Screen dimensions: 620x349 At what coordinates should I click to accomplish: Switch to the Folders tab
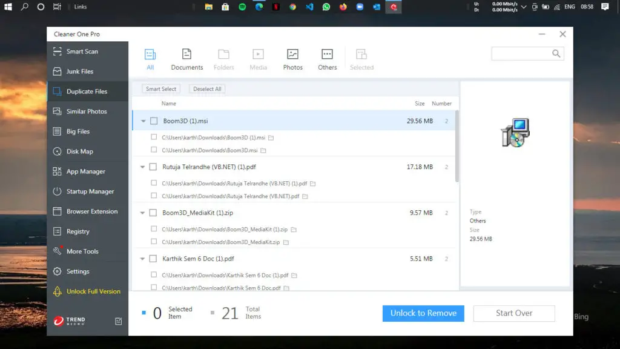coord(224,59)
